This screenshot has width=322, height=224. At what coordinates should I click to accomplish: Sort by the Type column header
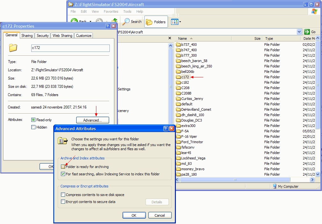[x=281, y=38]
